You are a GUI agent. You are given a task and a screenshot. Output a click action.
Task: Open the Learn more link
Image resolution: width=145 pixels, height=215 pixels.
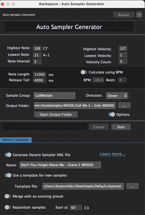113,154
